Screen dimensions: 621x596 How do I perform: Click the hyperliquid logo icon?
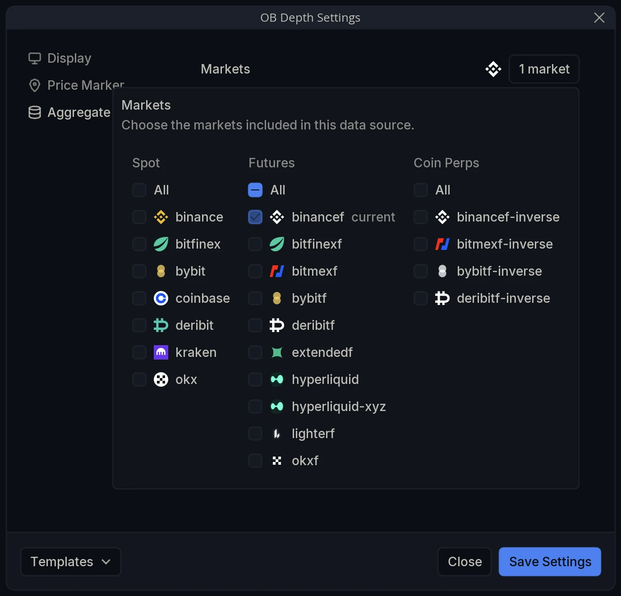(277, 379)
